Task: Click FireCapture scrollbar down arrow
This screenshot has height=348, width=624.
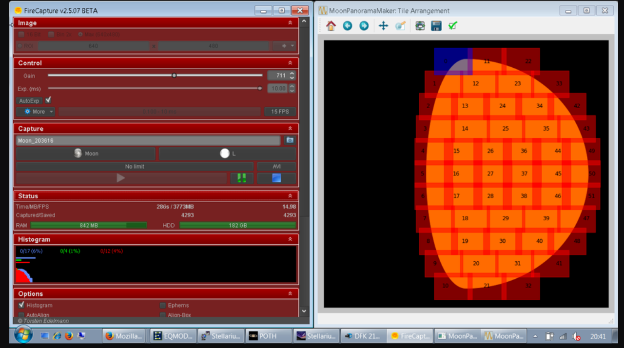Action: pos(304,310)
